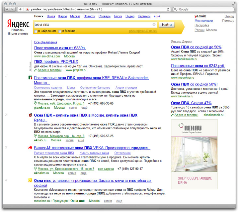Clear the Yandex search field with X icon

[154, 25]
